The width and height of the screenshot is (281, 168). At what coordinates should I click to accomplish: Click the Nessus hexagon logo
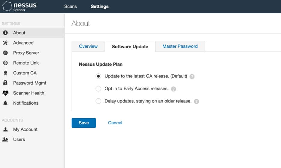point(7,6)
